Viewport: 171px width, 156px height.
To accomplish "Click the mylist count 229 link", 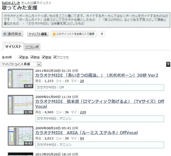I will click(83, 112).
